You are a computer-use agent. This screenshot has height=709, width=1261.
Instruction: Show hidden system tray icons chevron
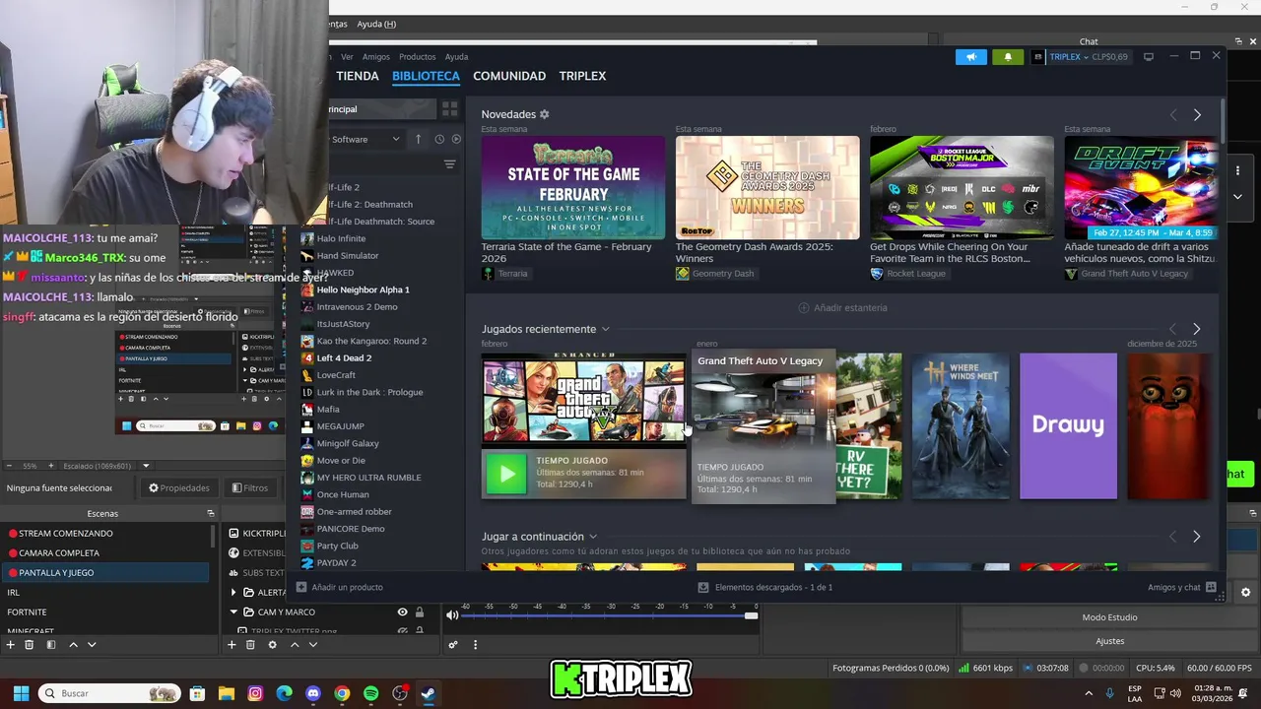pos(1089,693)
